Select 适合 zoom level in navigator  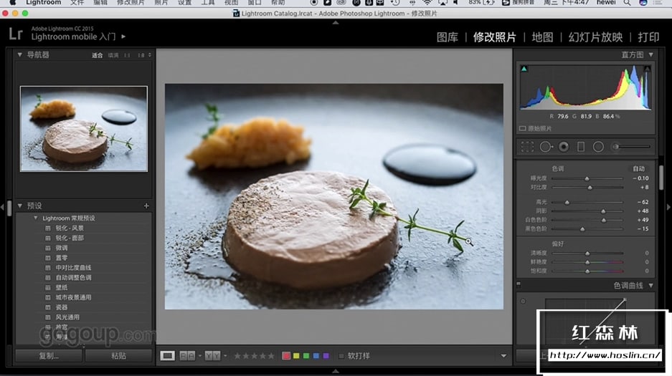click(98, 55)
